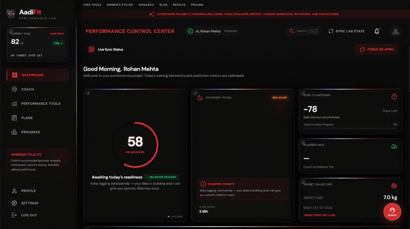This screenshot has width=410, height=229.
Task: Go to Plans in sidebar
Action: tap(38, 118)
